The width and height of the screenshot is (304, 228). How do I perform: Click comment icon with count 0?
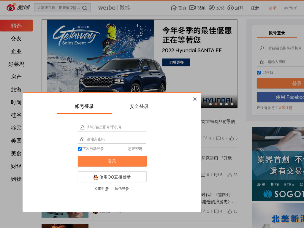point(218,138)
